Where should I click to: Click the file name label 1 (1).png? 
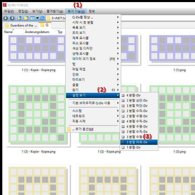(x=179, y=70)
